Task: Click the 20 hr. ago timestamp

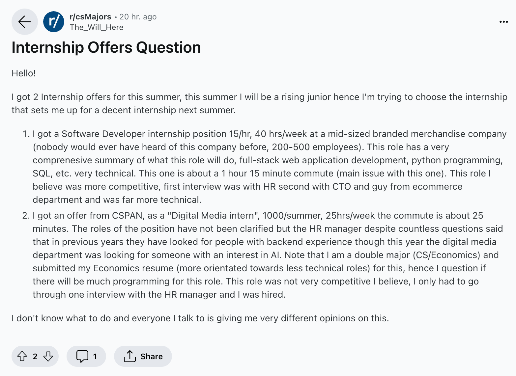Action: (x=138, y=17)
